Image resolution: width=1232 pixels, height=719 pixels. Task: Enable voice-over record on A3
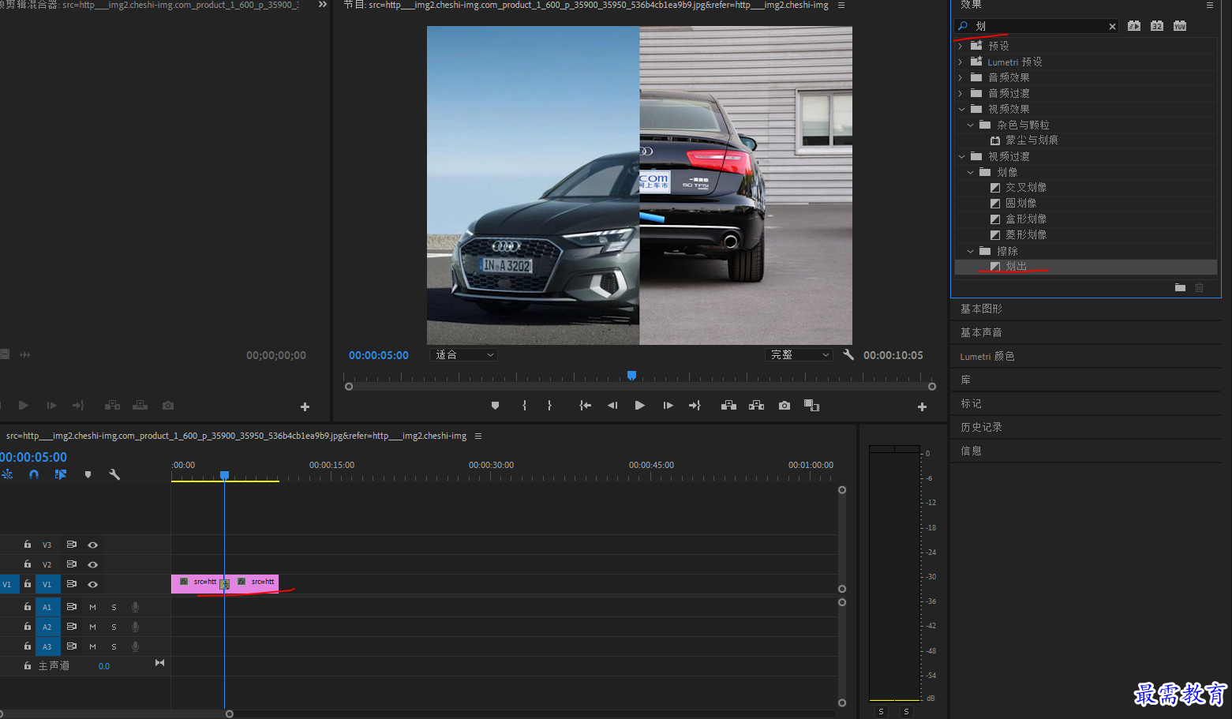135,646
